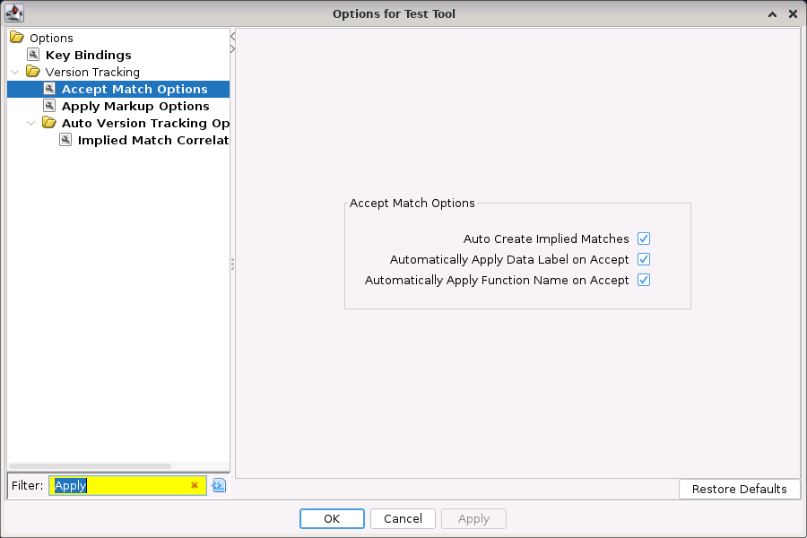Disable Auto Create Implied Matches checkbox

click(x=644, y=239)
